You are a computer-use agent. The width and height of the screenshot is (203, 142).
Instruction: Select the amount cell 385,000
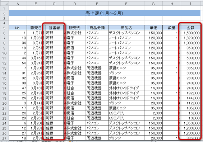click(190, 68)
